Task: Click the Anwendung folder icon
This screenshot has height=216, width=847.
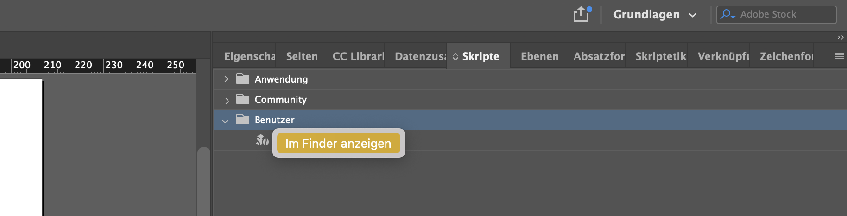Action: pyautogui.click(x=243, y=79)
